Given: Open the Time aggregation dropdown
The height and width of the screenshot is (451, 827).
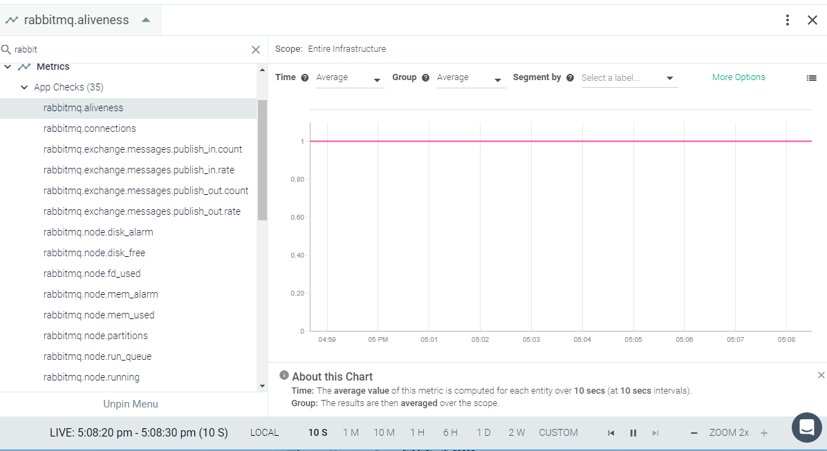Looking at the screenshot, I should [x=350, y=78].
